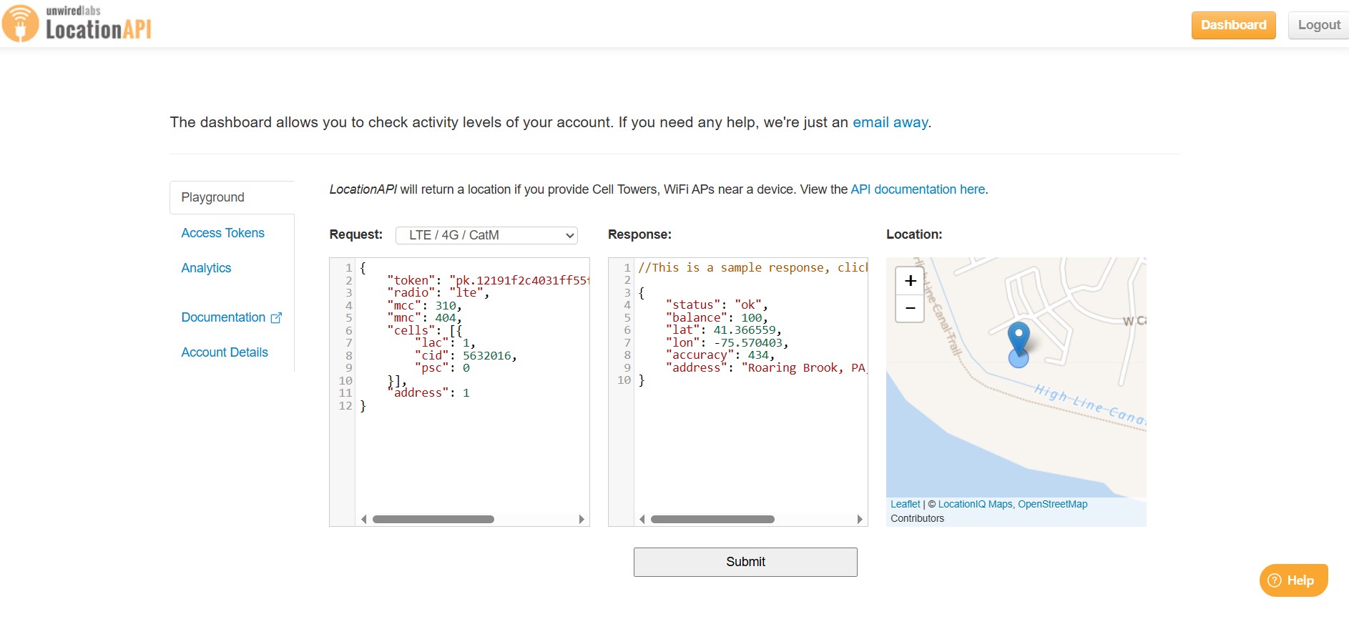Image resolution: width=1349 pixels, height=619 pixels.
Task: Click response editor right scroll arrow
Action: point(860,520)
